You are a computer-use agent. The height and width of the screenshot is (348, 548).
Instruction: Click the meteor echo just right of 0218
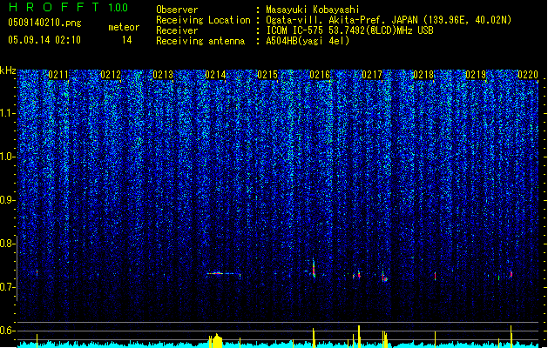(435, 276)
